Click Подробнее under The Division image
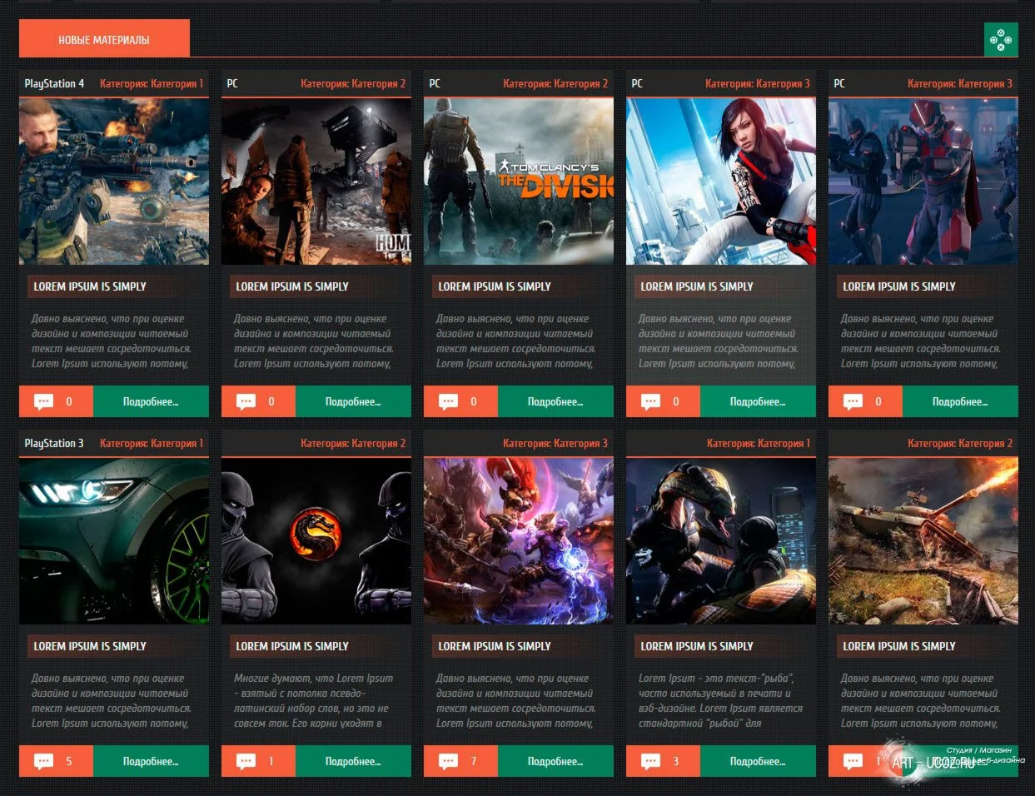Viewport: 1035px width, 796px height. click(x=555, y=401)
